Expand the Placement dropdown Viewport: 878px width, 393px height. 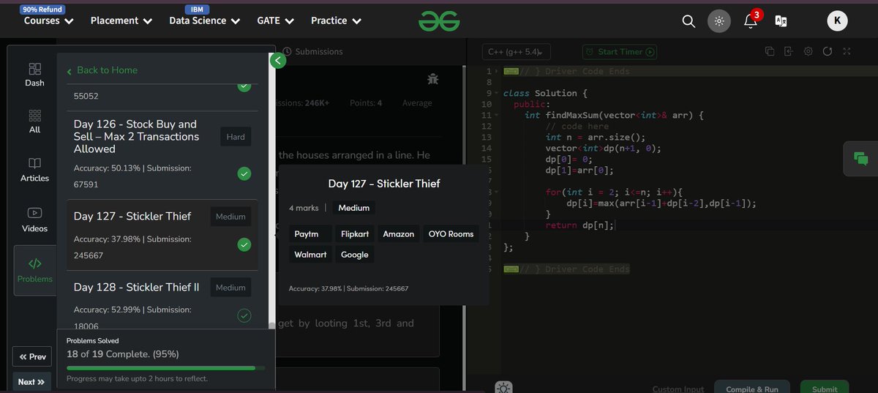(x=121, y=20)
